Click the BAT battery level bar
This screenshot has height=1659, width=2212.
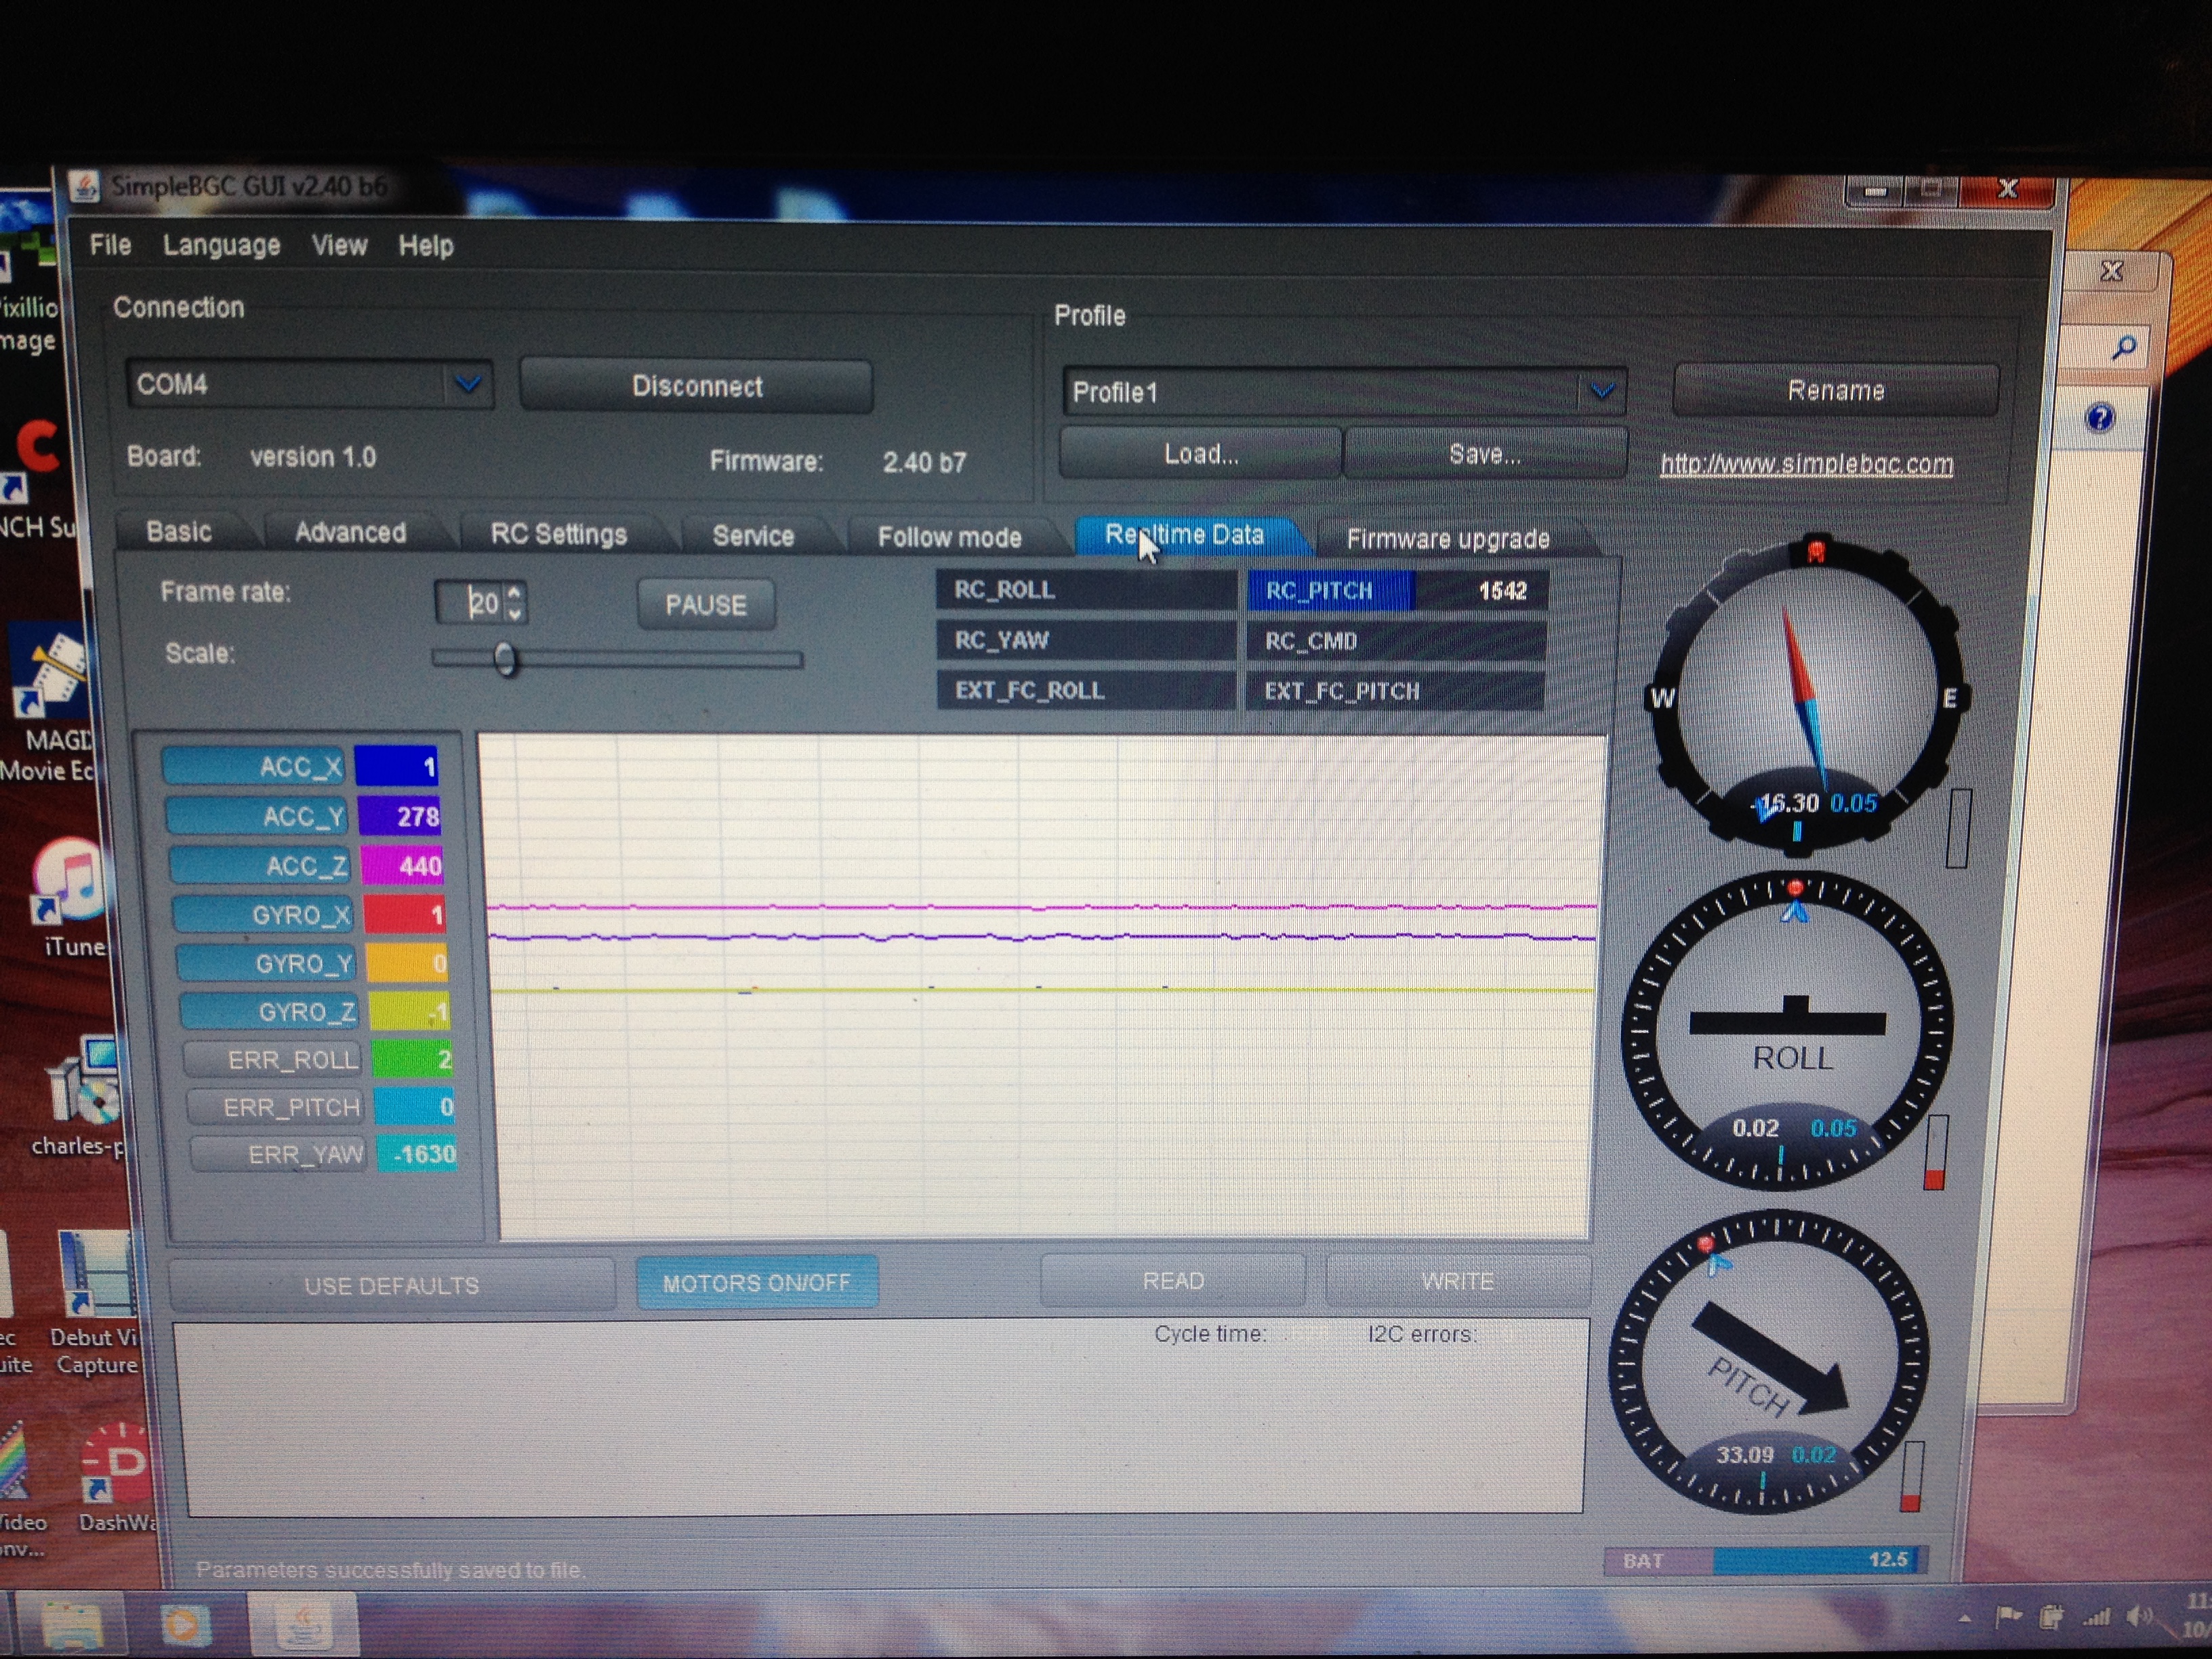pyautogui.click(x=1766, y=1560)
